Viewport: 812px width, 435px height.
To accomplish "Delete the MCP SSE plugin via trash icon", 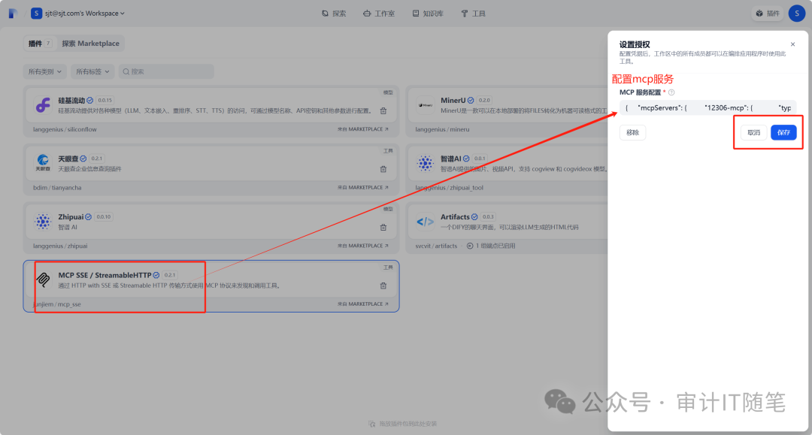I will [383, 285].
